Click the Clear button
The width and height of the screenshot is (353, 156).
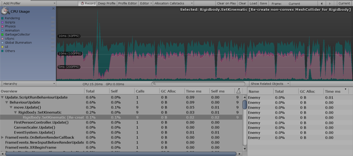pyautogui.click(x=242, y=3)
